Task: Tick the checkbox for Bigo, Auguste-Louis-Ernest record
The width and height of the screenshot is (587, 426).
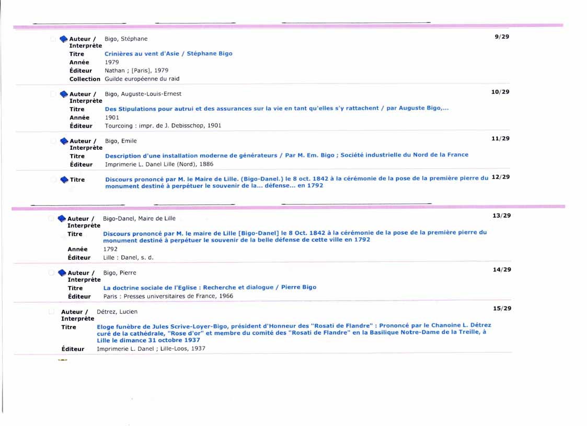Action: [x=53, y=94]
